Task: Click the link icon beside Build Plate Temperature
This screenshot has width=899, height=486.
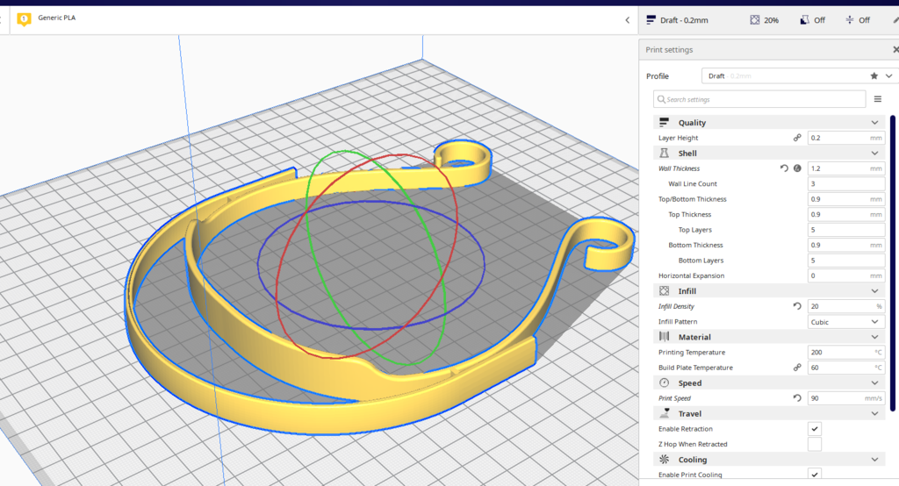Action: point(797,368)
